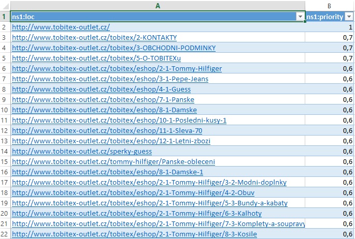This screenshot has width=355, height=239.
Task: Select priority 0,7 in row 5
Action: [330, 58]
